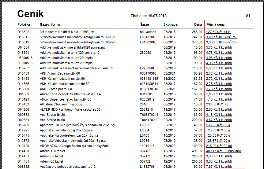
Task: Click unit price '230,00 Kč/1 kg'
Action: 217,105
